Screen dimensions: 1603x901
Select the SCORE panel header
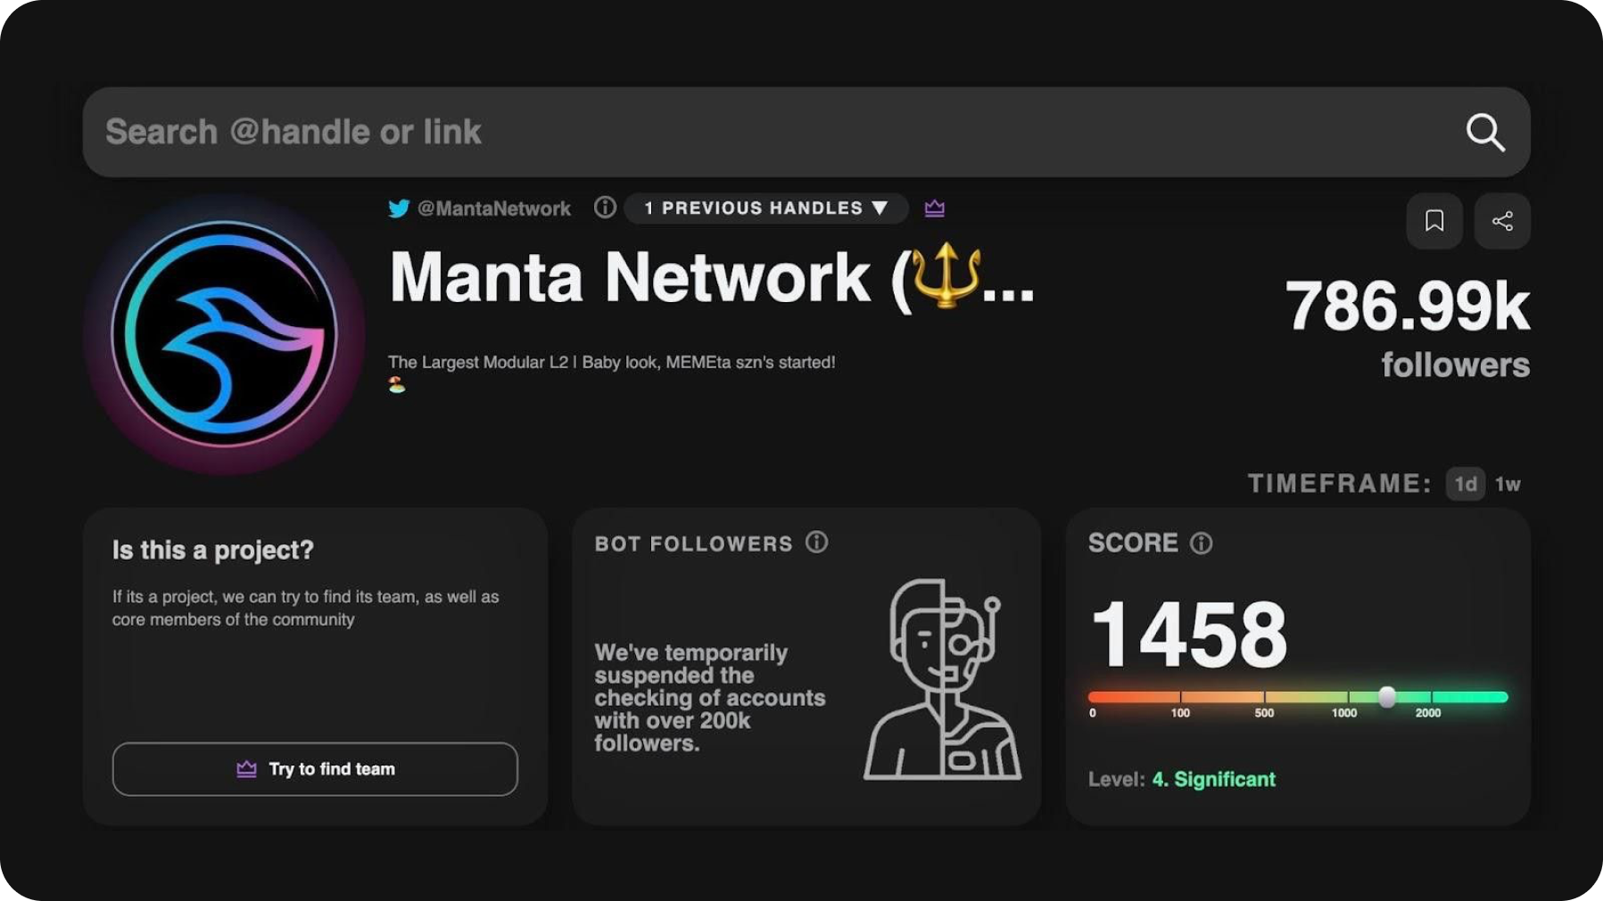[1131, 543]
